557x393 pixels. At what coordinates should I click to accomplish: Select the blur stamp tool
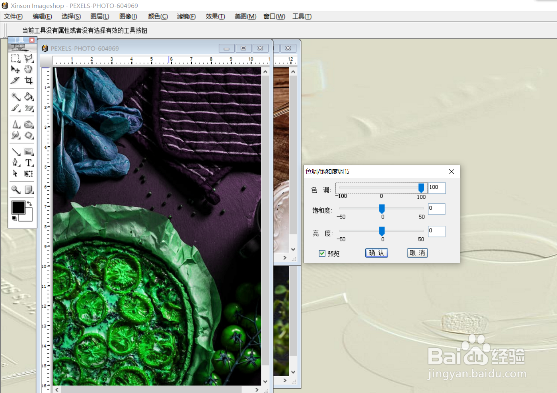tap(29, 135)
